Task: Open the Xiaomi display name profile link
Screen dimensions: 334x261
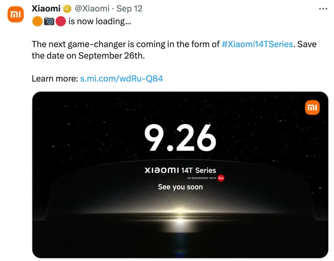Action: (x=46, y=8)
